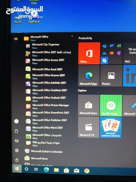Open the LinkedIn tile
Image resolution: width=136 pixels, height=182 pixels.
point(129,76)
